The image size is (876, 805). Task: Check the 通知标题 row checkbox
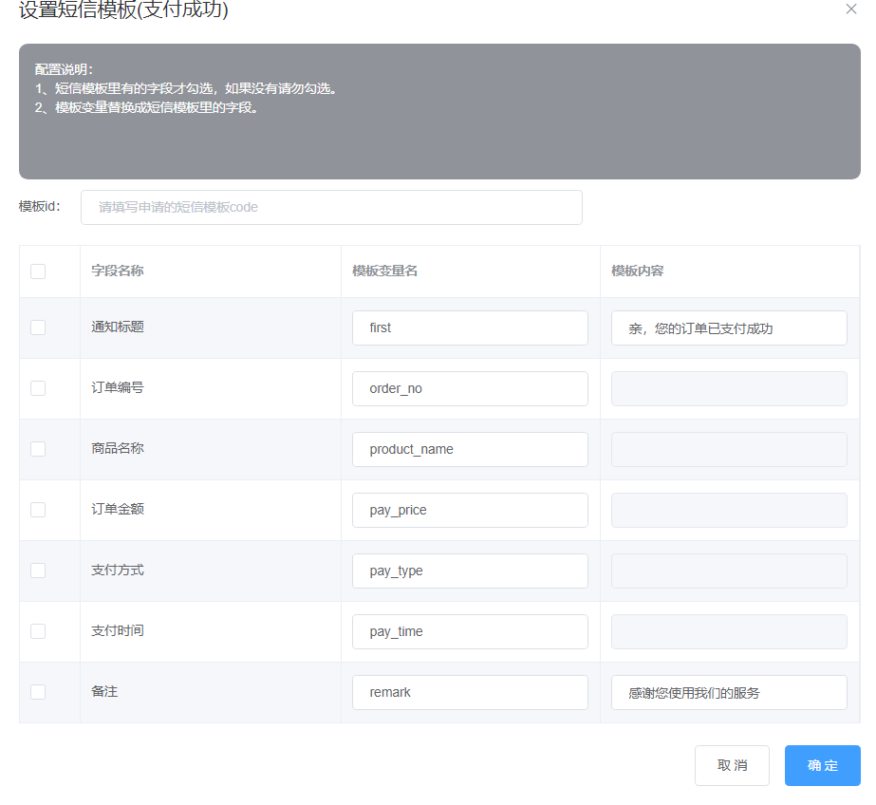(x=38, y=328)
